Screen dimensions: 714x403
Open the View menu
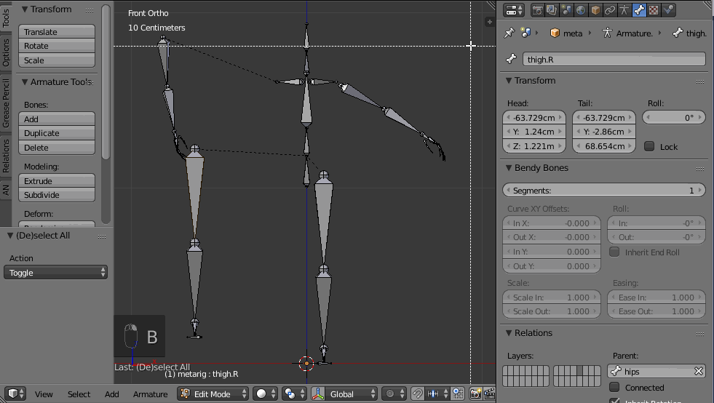44,394
